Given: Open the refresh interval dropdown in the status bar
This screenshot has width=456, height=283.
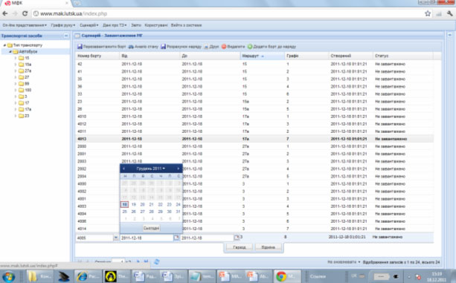Looking at the screenshot, I should tap(344, 261).
